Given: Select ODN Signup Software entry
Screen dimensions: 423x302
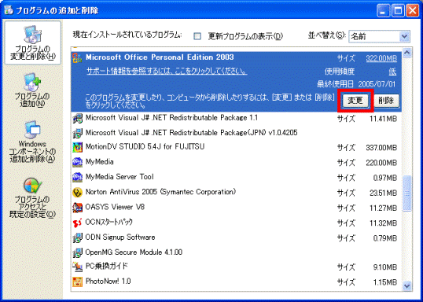Looking at the screenshot, I should 120,238.
